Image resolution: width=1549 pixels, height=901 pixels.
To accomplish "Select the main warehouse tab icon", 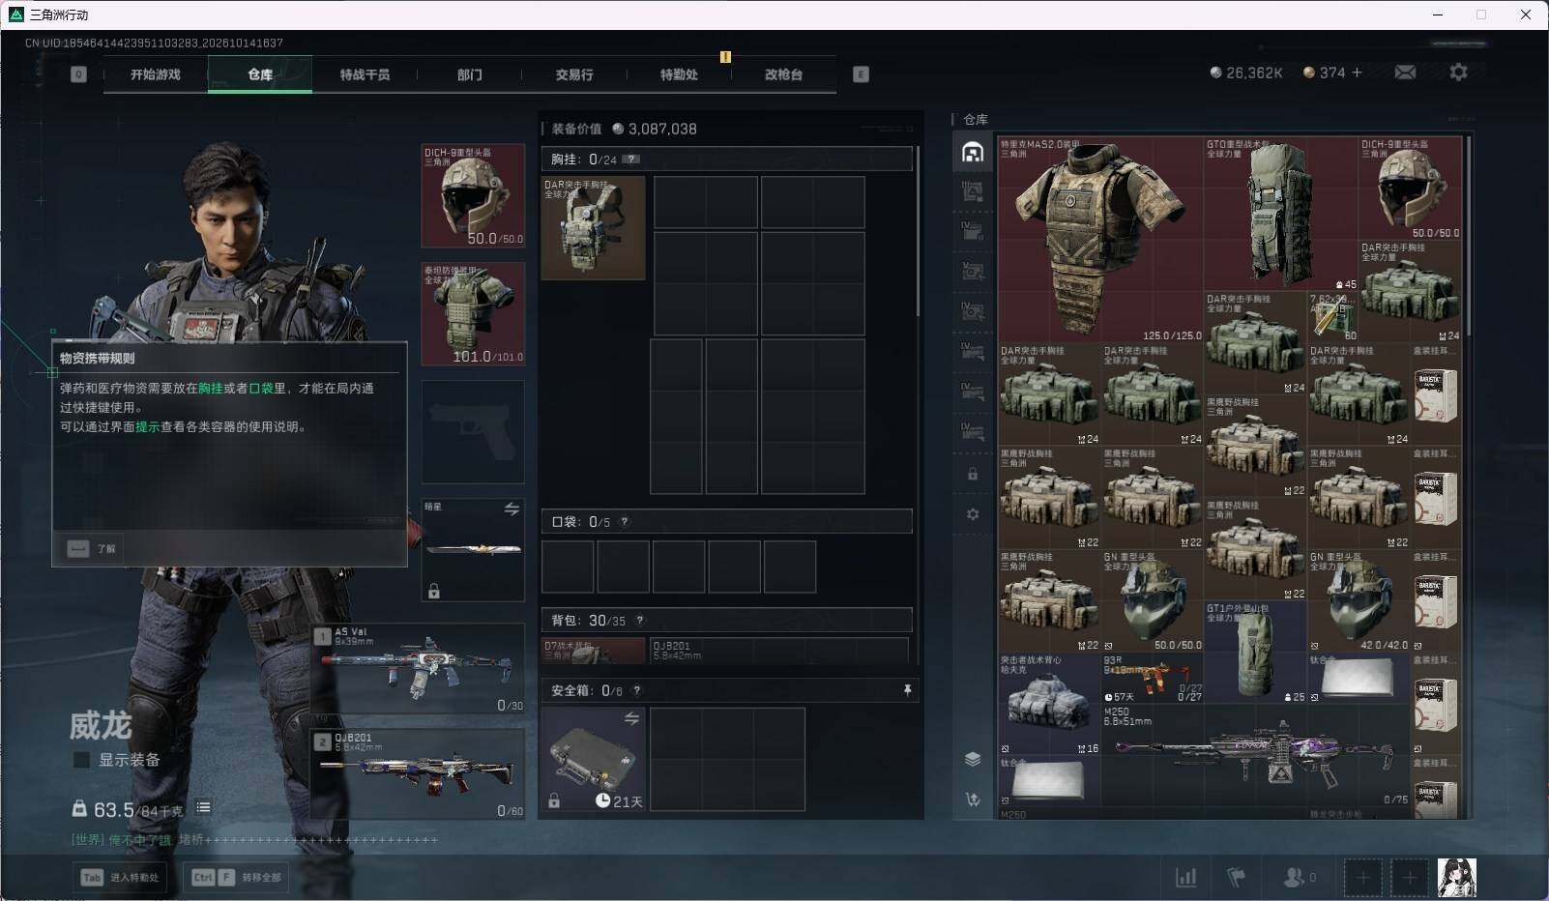I will tap(973, 152).
